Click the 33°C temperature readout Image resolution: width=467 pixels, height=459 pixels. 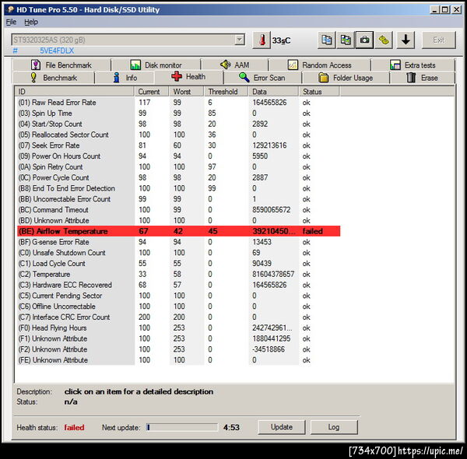[x=281, y=40]
